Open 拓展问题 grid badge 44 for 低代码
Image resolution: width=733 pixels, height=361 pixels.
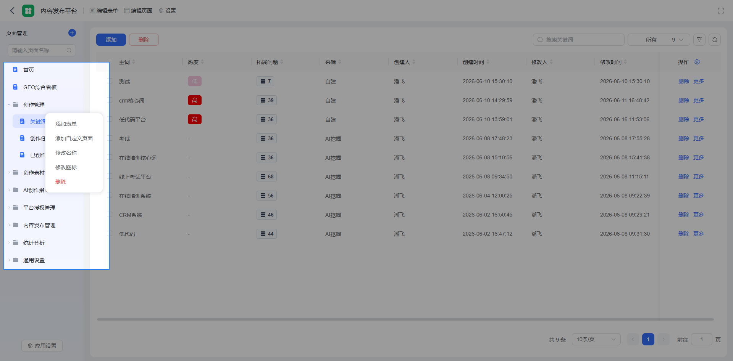coord(266,234)
